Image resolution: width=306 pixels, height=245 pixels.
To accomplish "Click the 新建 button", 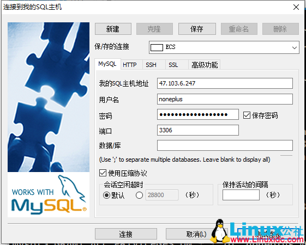I will pos(113,29).
